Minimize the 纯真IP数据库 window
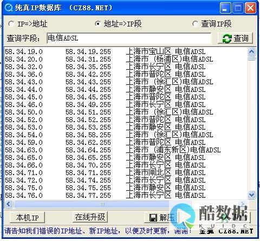The width and height of the screenshot is (260, 241). pos(225,8)
